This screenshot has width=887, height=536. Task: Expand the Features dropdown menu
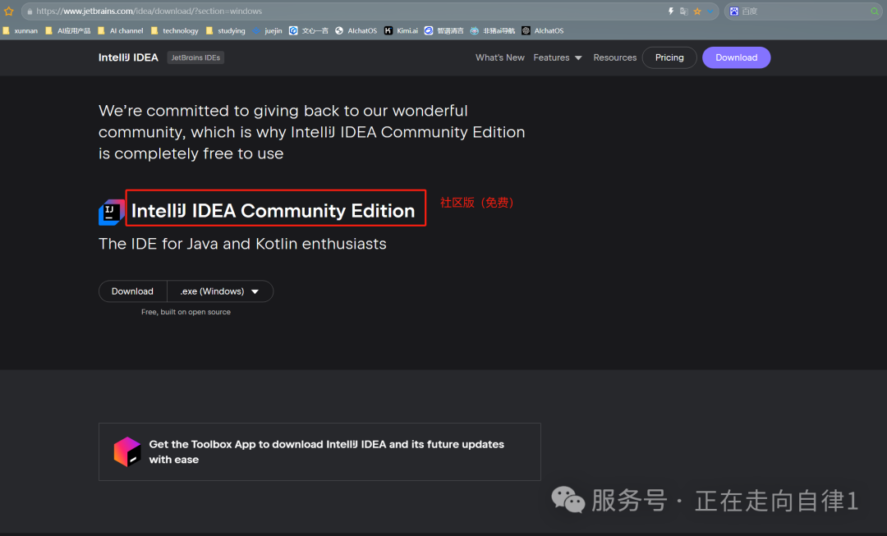pyautogui.click(x=558, y=57)
